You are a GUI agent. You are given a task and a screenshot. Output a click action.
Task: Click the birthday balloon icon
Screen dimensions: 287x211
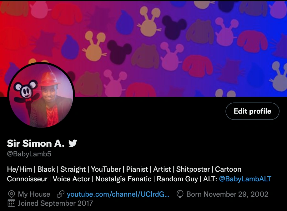pos(180,194)
